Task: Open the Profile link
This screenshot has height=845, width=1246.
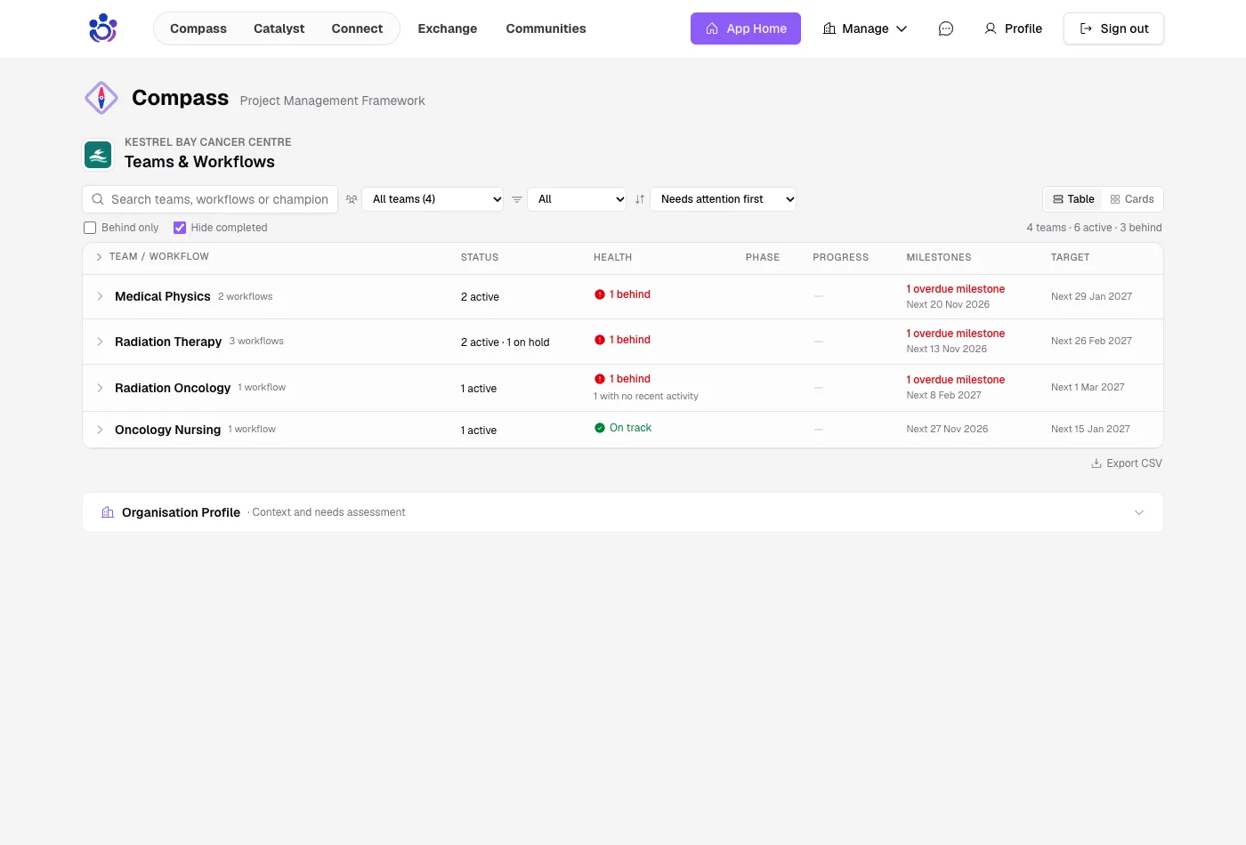Action: [1013, 28]
